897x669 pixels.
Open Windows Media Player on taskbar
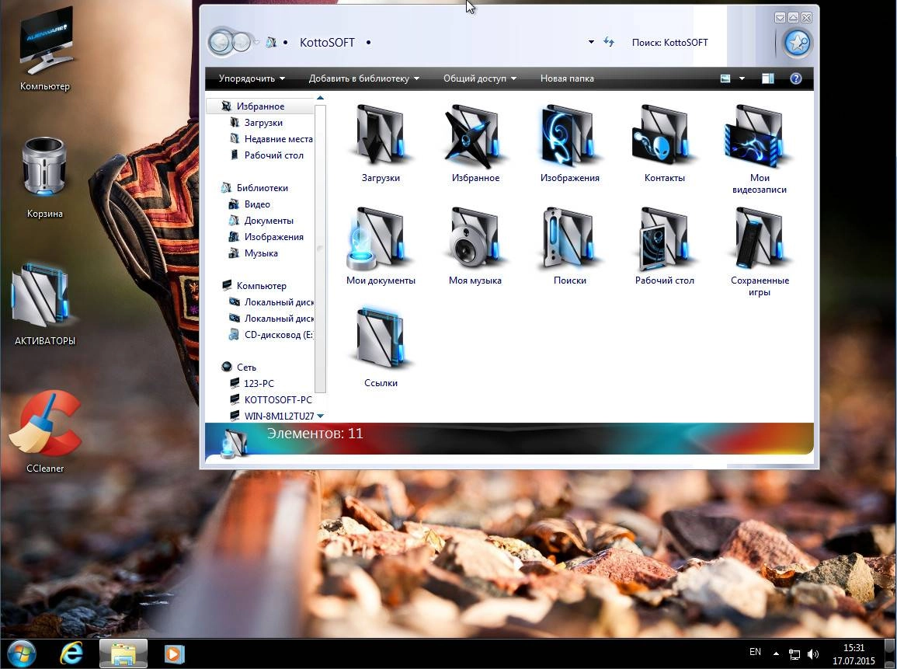click(x=174, y=653)
